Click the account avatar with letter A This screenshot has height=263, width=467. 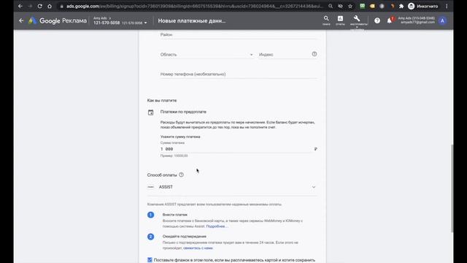(443, 20)
